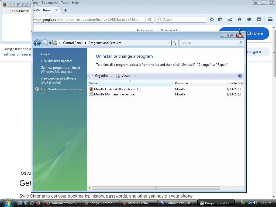Click Firefox Hello chat smiley icon
Viewport: 276px width, 207px height.
pyautogui.click(x=249, y=19)
